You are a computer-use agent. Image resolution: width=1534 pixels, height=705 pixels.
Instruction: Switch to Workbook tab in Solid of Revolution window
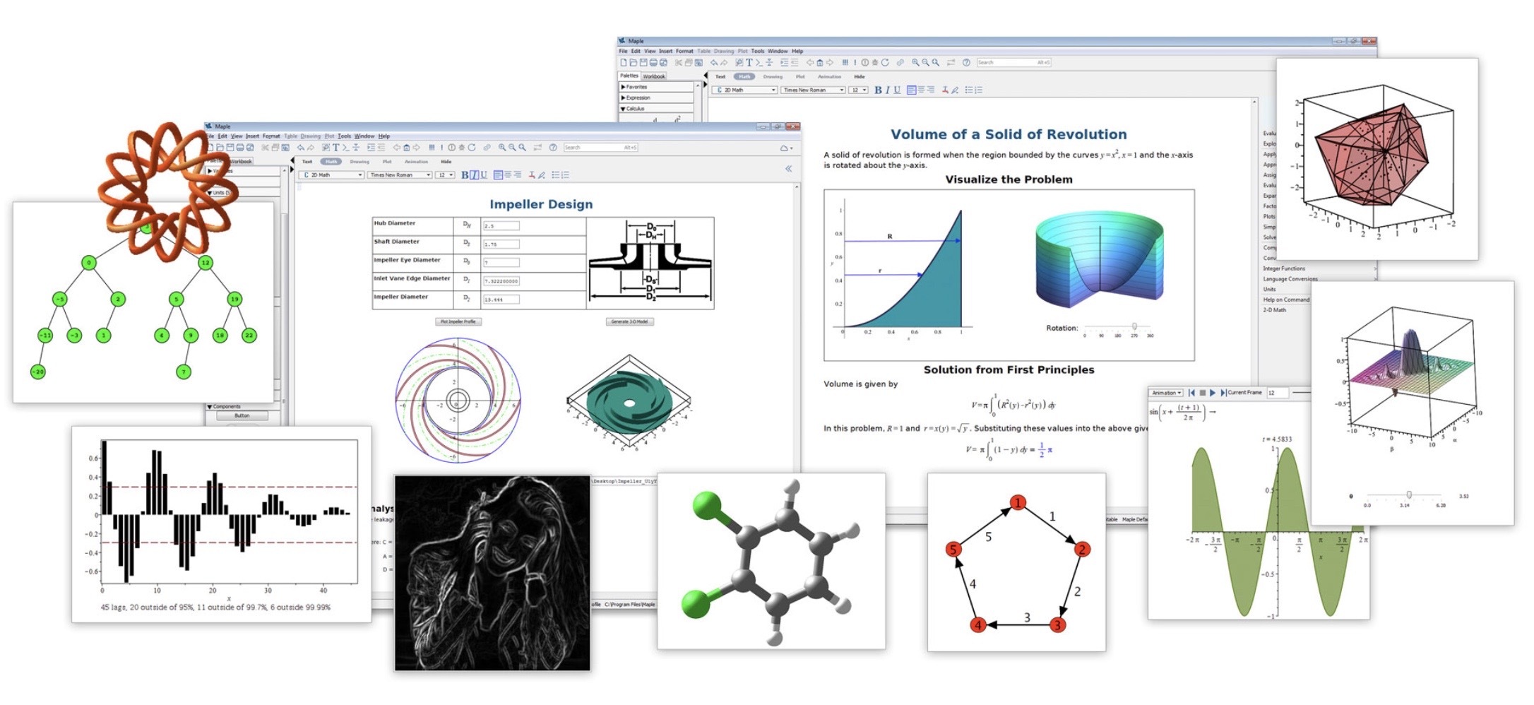click(654, 76)
